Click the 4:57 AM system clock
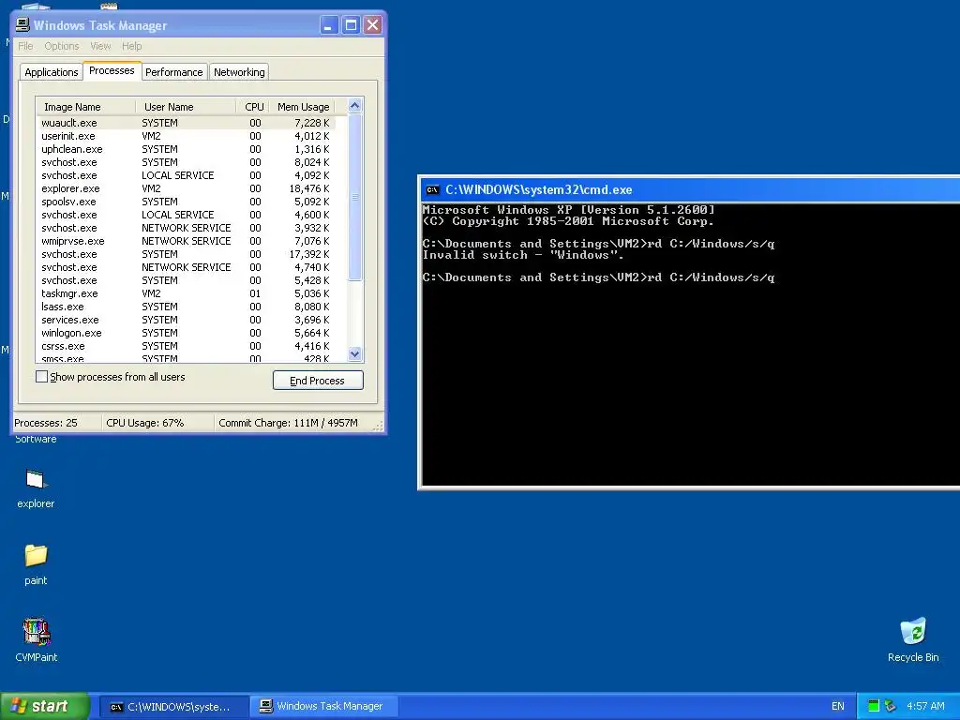Viewport: 960px width, 720px height. (925, 706)
